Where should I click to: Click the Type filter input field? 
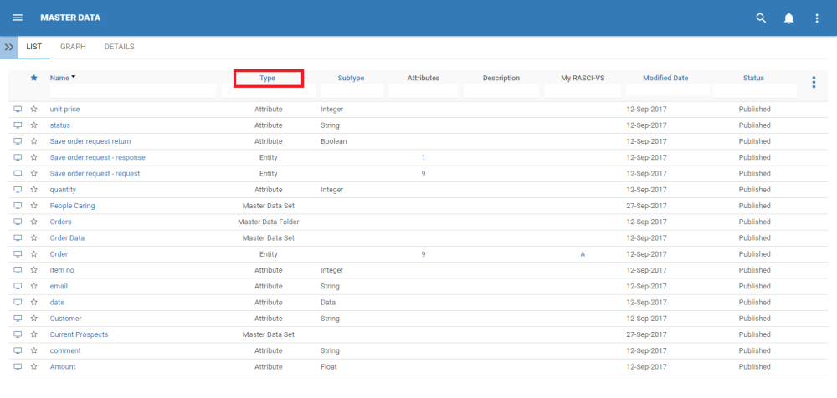coord(268,92)
